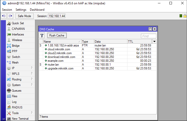This screenshot has width=187, height=121.
Task: Click the Undo arrow button
Action: click(4, 16)
